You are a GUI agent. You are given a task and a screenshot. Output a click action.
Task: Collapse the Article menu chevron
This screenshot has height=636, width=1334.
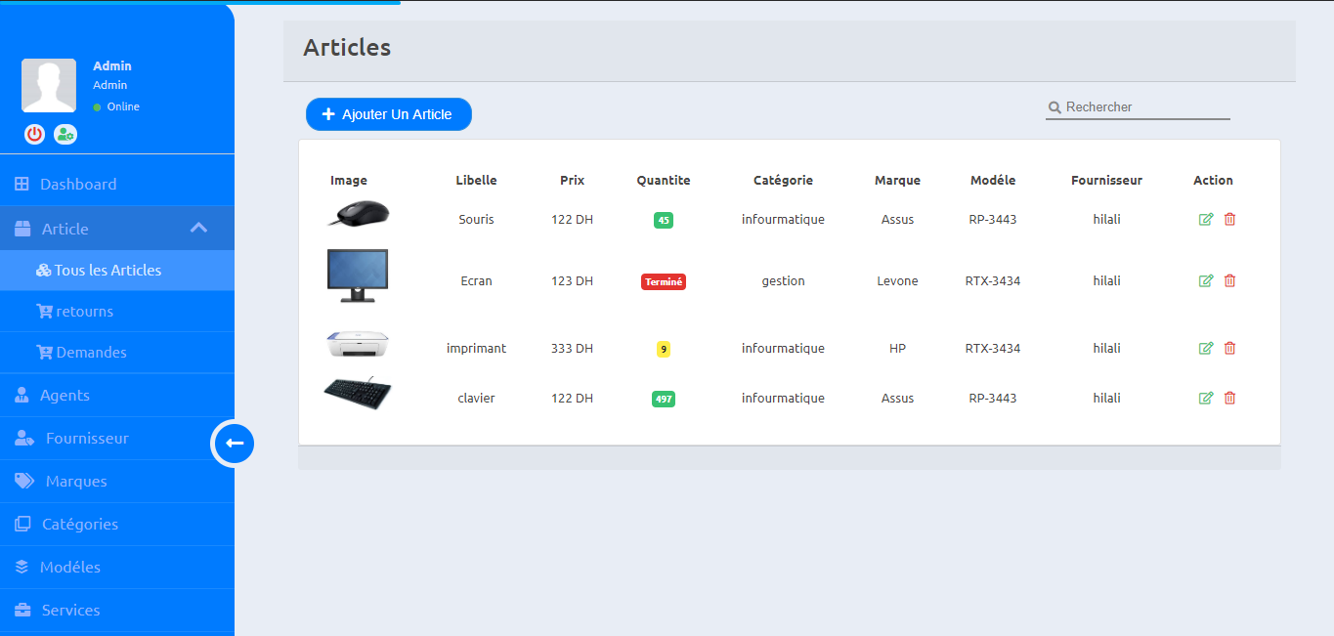[198, 229]
